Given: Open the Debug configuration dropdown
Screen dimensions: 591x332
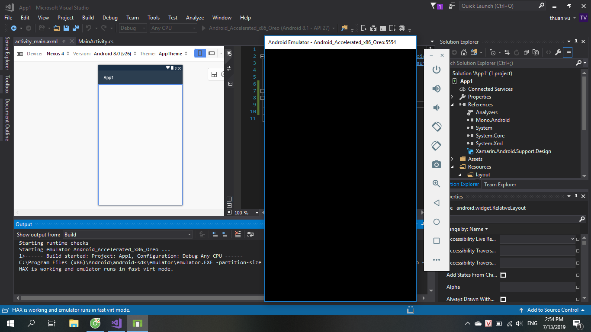Looking at the screenshot, I should (133, 28).
